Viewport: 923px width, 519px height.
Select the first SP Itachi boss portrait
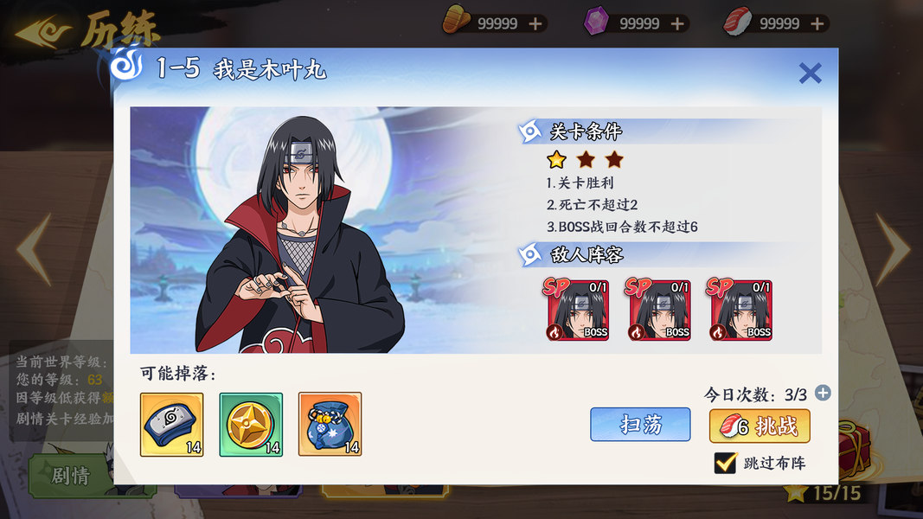click(576, 310)
